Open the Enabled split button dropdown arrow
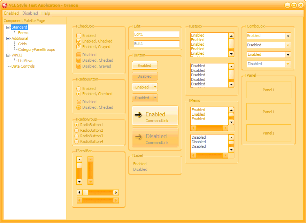 tap(155, 87)
